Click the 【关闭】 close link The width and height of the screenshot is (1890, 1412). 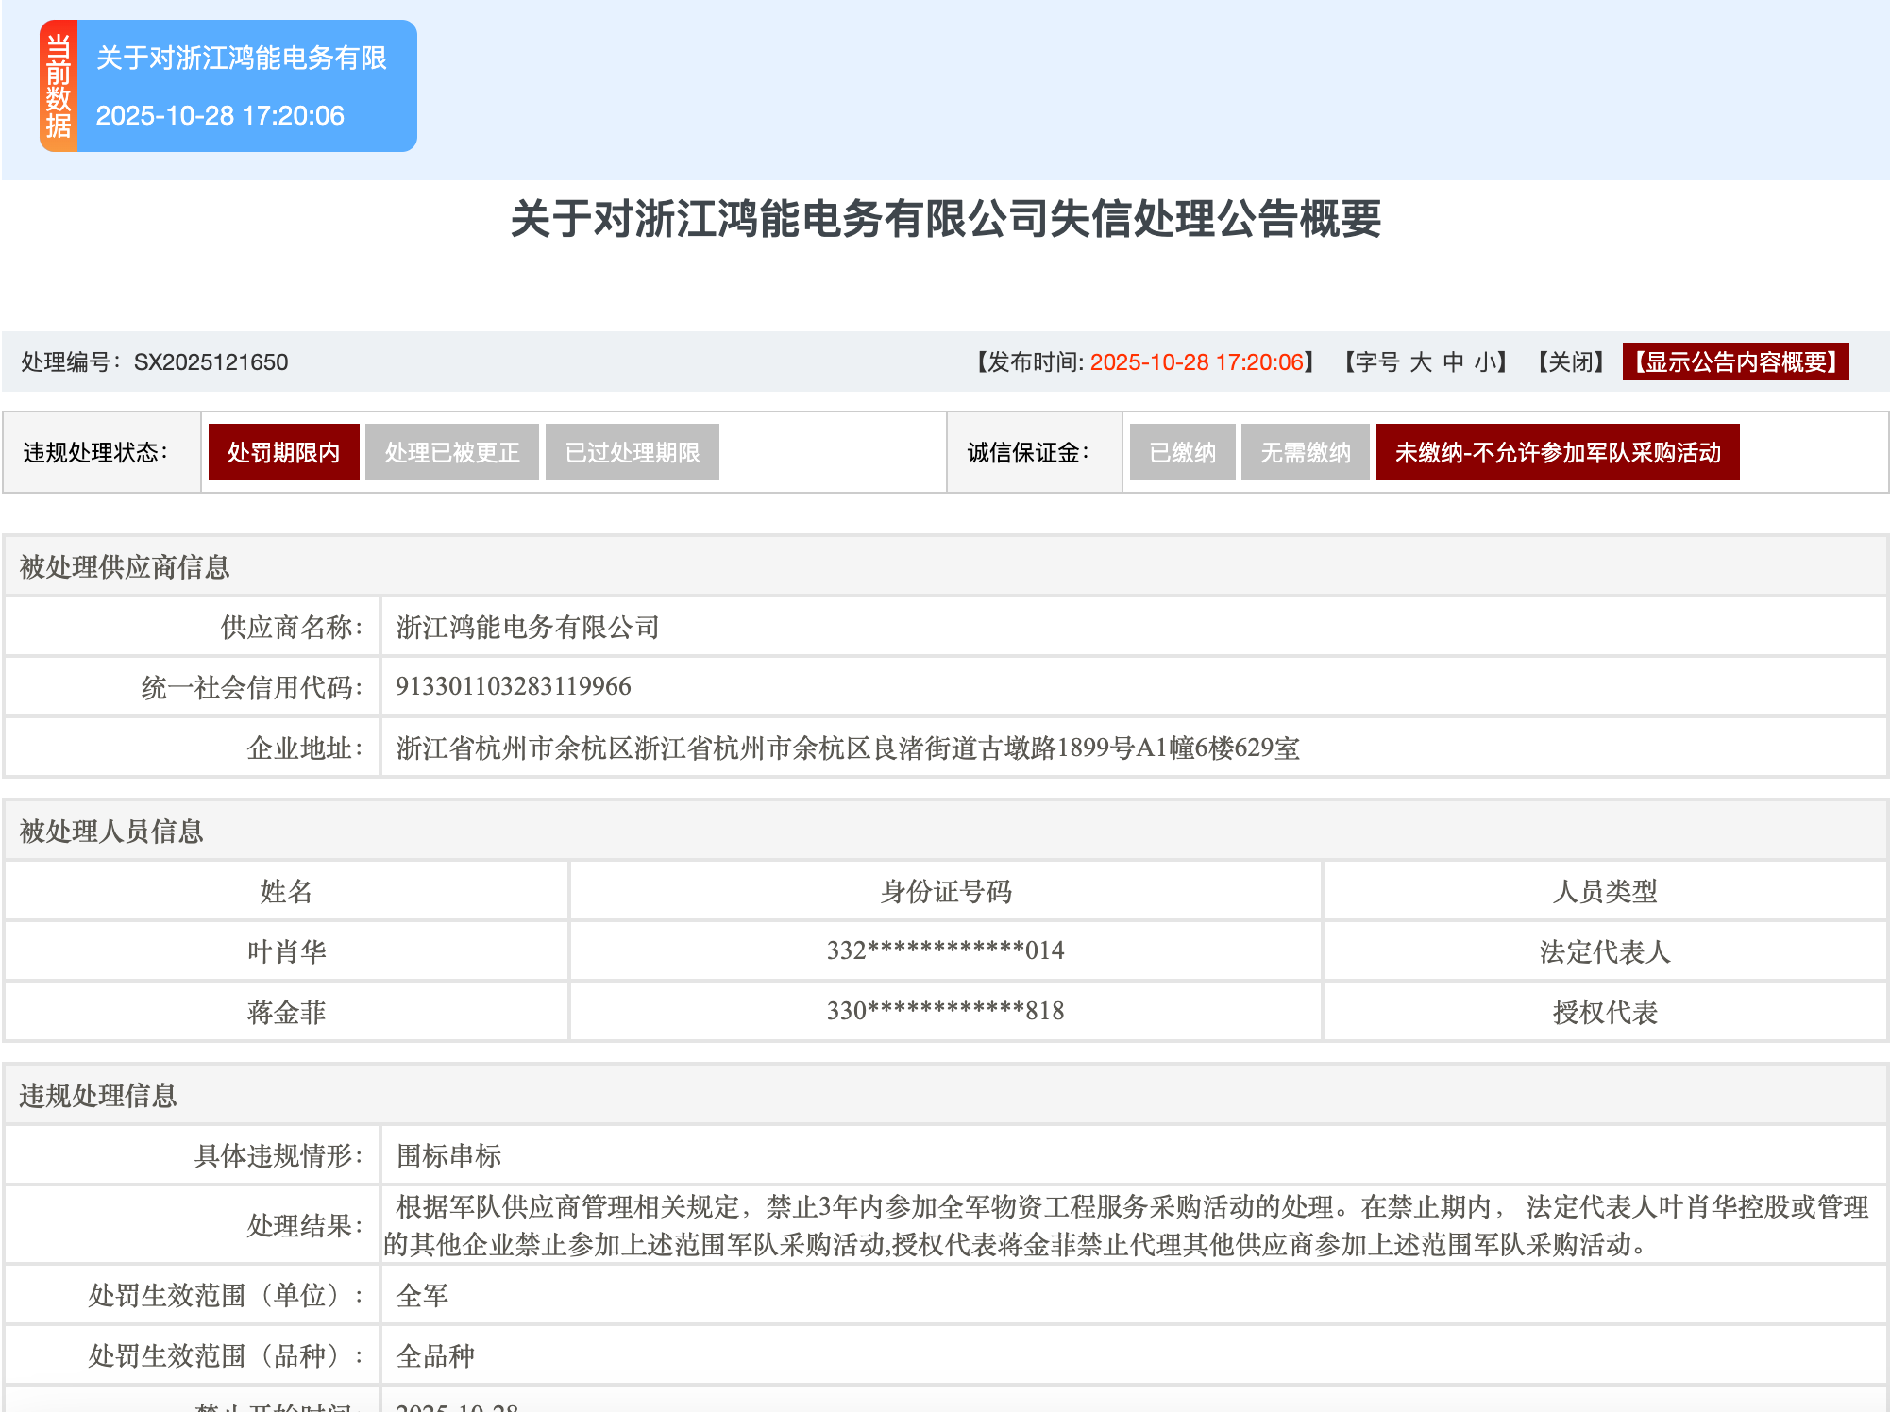(x=1571, y=361)
